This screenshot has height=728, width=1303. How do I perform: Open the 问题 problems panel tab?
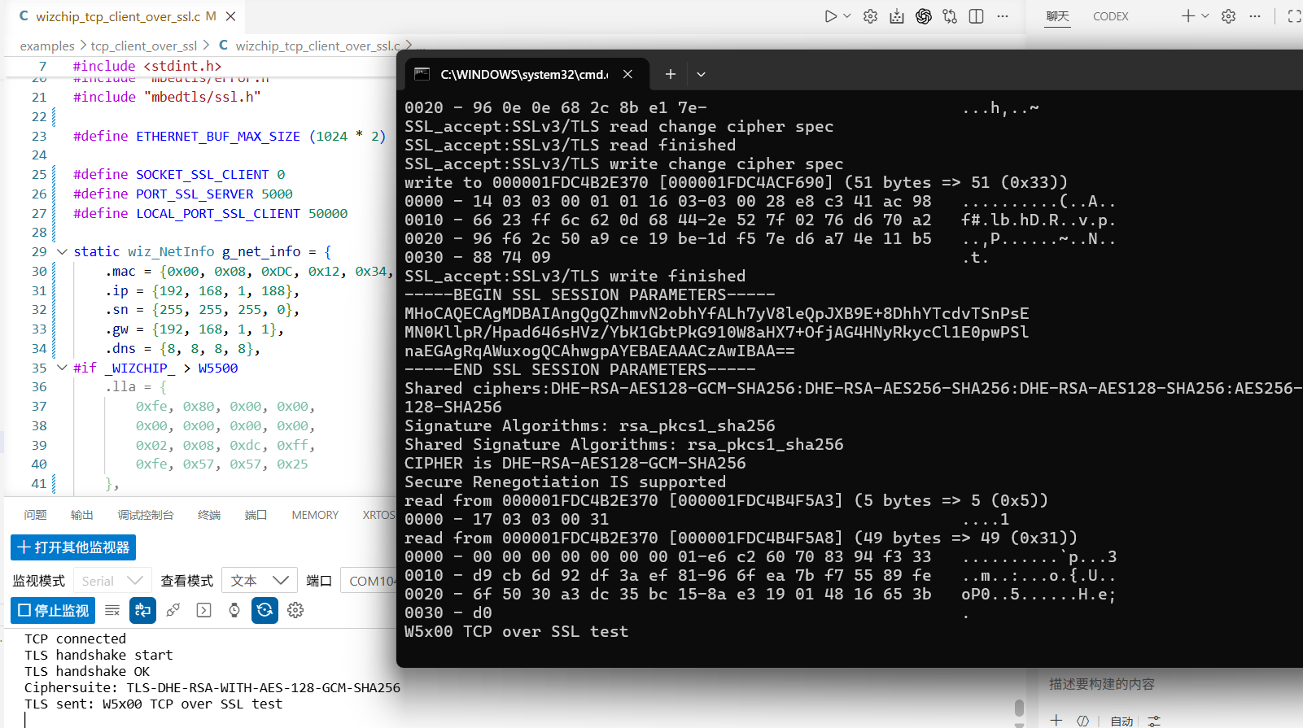coord(35,515)
